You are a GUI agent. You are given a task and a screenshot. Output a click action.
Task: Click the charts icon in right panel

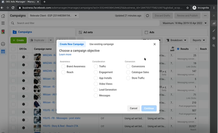[214, 23]
